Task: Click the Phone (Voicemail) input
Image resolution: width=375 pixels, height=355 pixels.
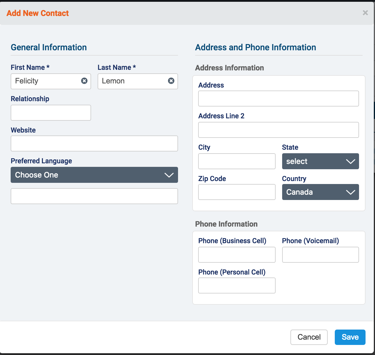Action: tap(320, 255)
